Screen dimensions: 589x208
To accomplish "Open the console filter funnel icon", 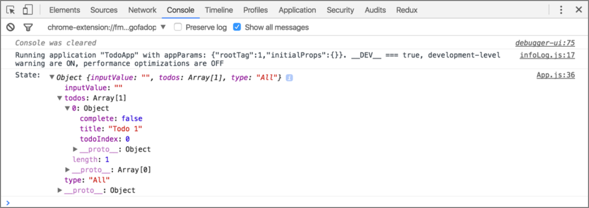I will (28, 27).
